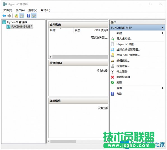167x150 pixels.
Task: Click the FUXSHINE-MBP server icon in tree
Action: [x=8, y=27]
